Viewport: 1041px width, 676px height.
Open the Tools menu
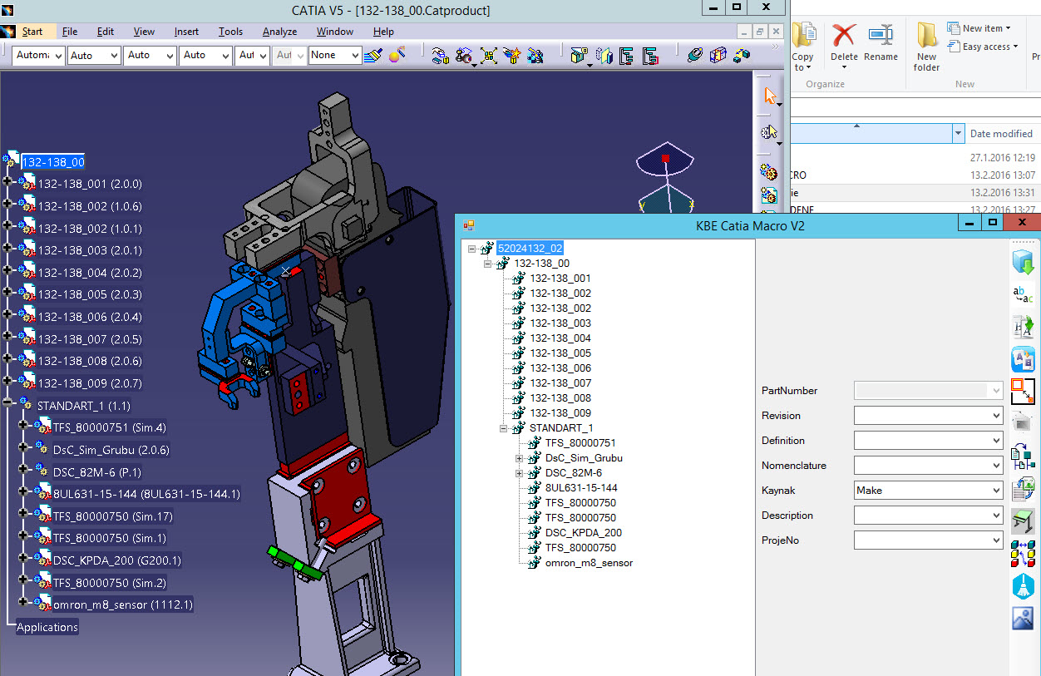coord(230,32)
